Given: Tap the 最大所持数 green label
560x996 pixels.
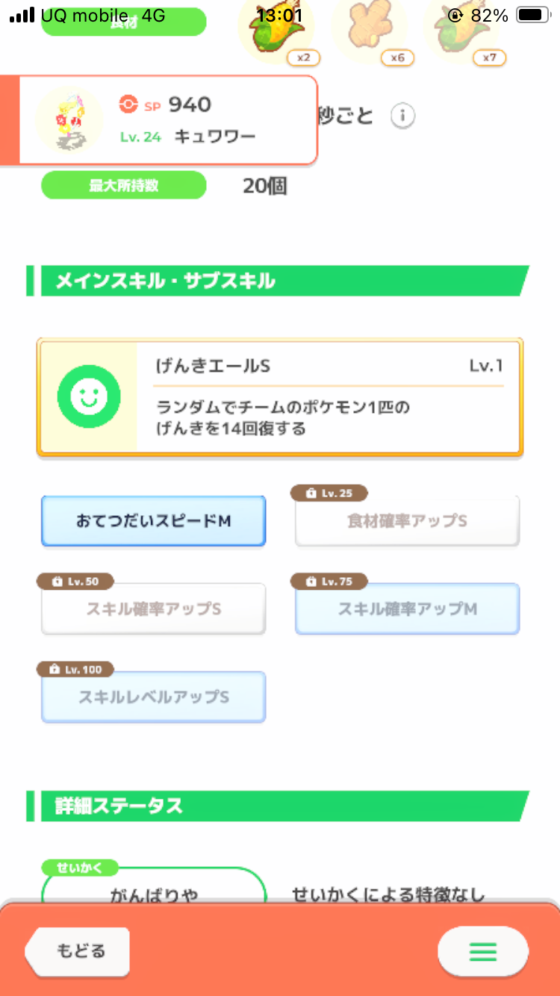Looking at the screenshot, I should [x=123, y=185].
